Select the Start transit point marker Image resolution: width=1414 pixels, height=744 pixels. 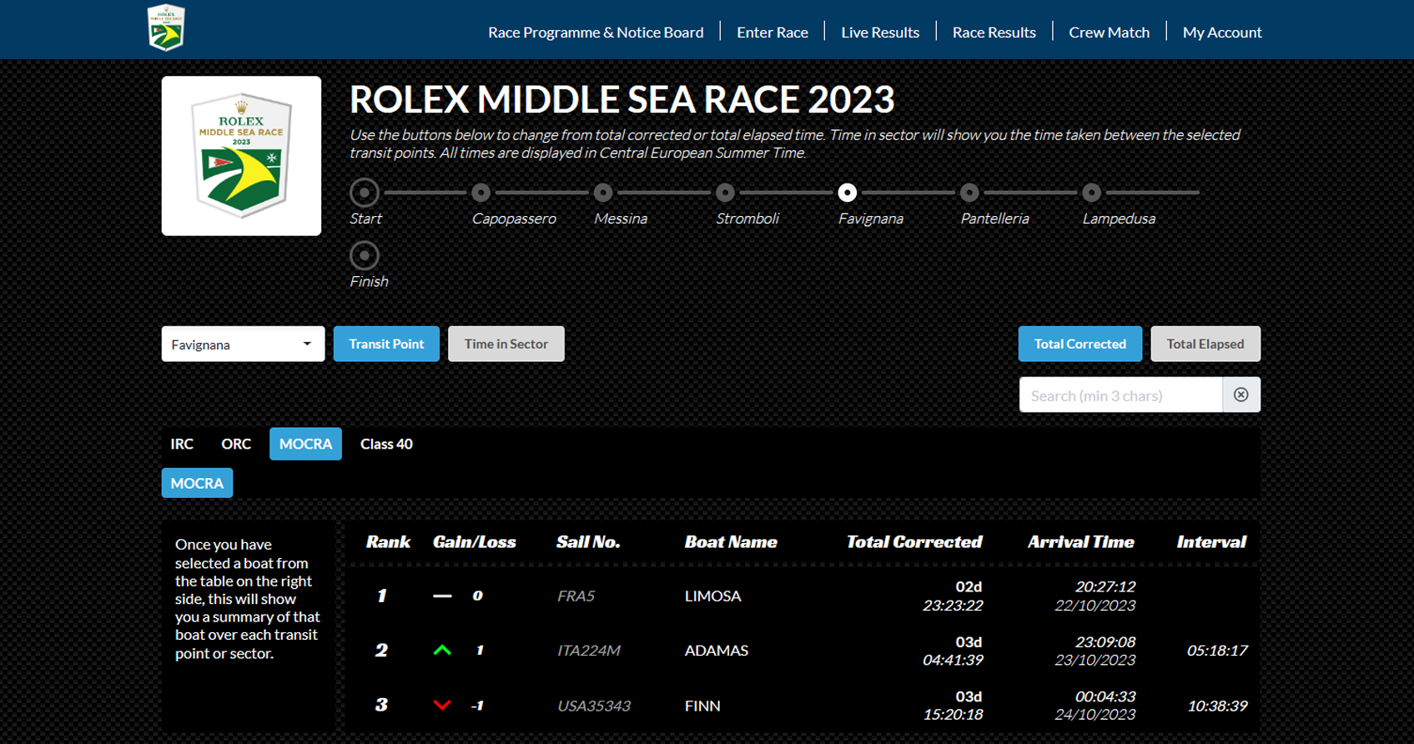click(365, 193)
